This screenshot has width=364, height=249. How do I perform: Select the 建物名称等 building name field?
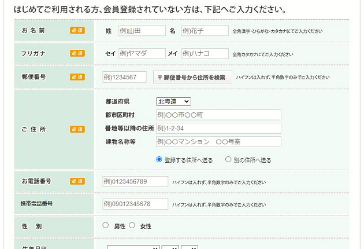point(218,142)
